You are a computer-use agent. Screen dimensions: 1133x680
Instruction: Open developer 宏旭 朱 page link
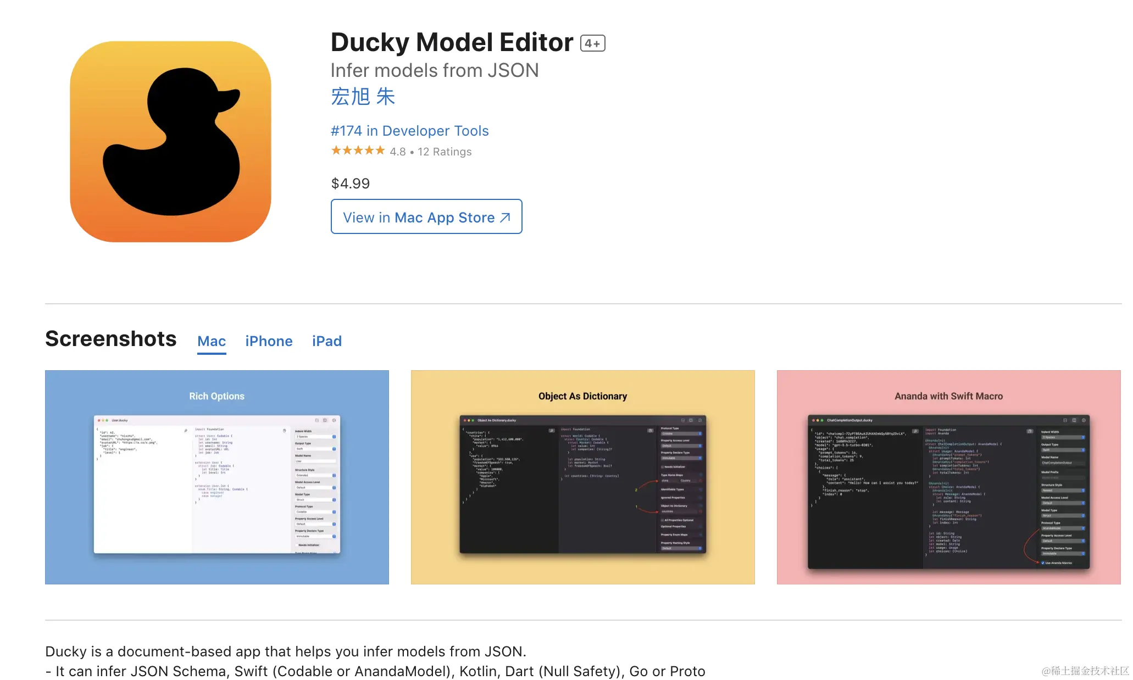coord(363,97)
